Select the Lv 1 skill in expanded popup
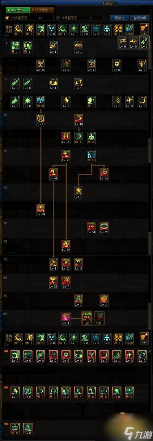The height and width of the screenshot is (441, 153). tap(144, 43)
